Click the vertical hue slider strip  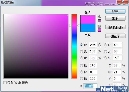pos(74,46)
